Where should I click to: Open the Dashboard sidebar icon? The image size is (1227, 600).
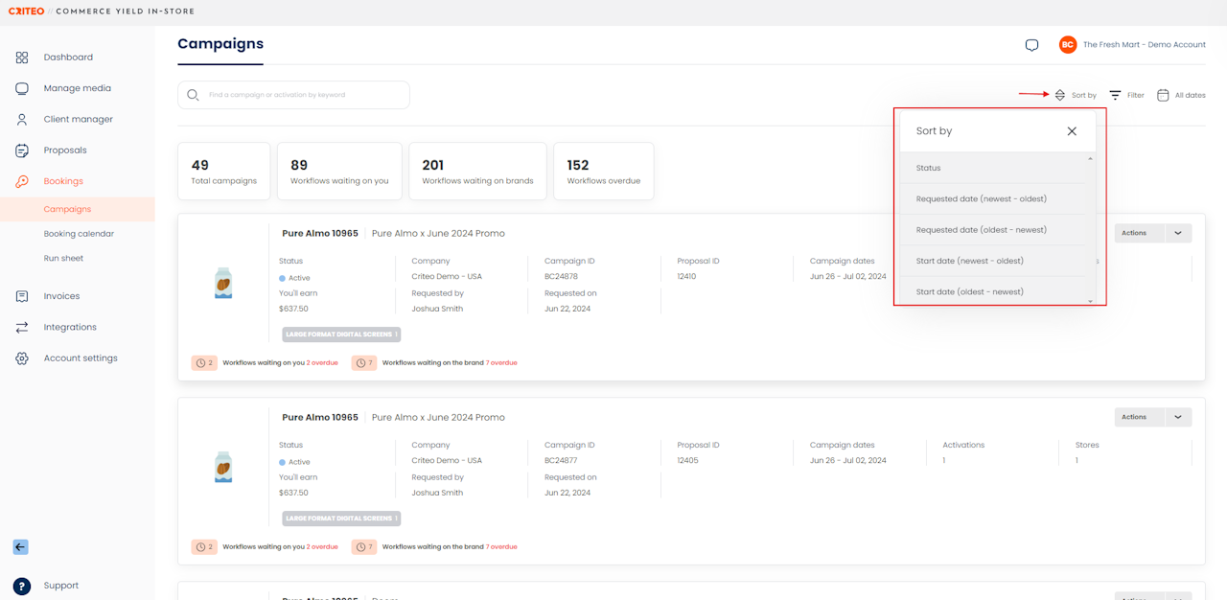22,58
